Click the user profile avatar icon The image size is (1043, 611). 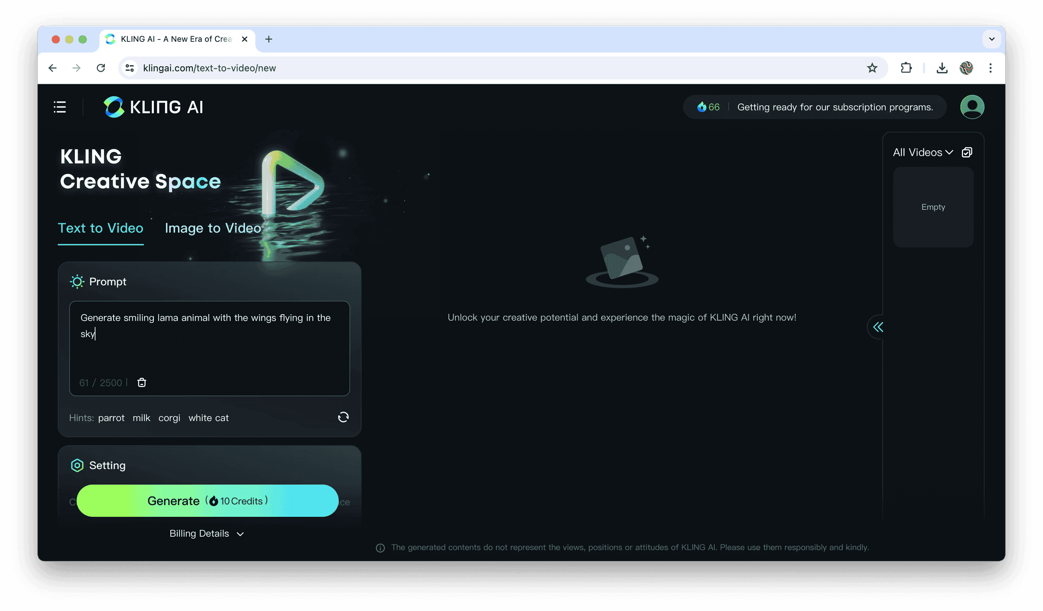point(972,107)
